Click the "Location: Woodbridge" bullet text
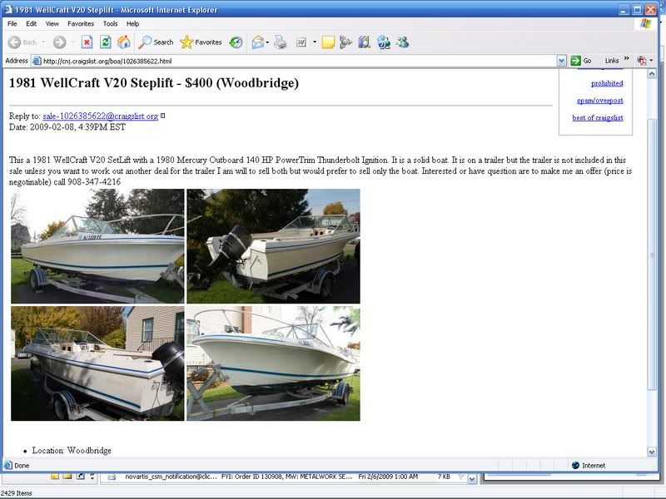 tap(72, 451)
